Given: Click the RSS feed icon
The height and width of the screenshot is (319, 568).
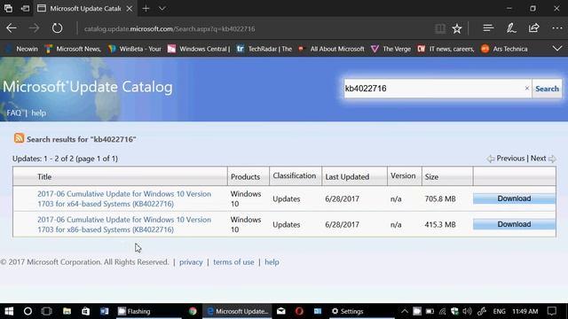Looking at the screenshot, I should [x=20, y=138].
